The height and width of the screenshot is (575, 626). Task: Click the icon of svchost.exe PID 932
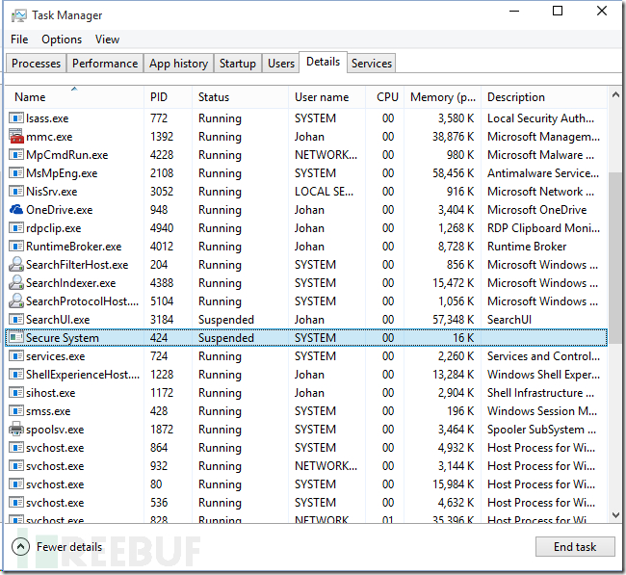[x=16, y=466]
